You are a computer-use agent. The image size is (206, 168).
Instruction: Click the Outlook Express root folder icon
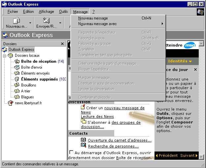pyautogui.click(x=5, y=50)
